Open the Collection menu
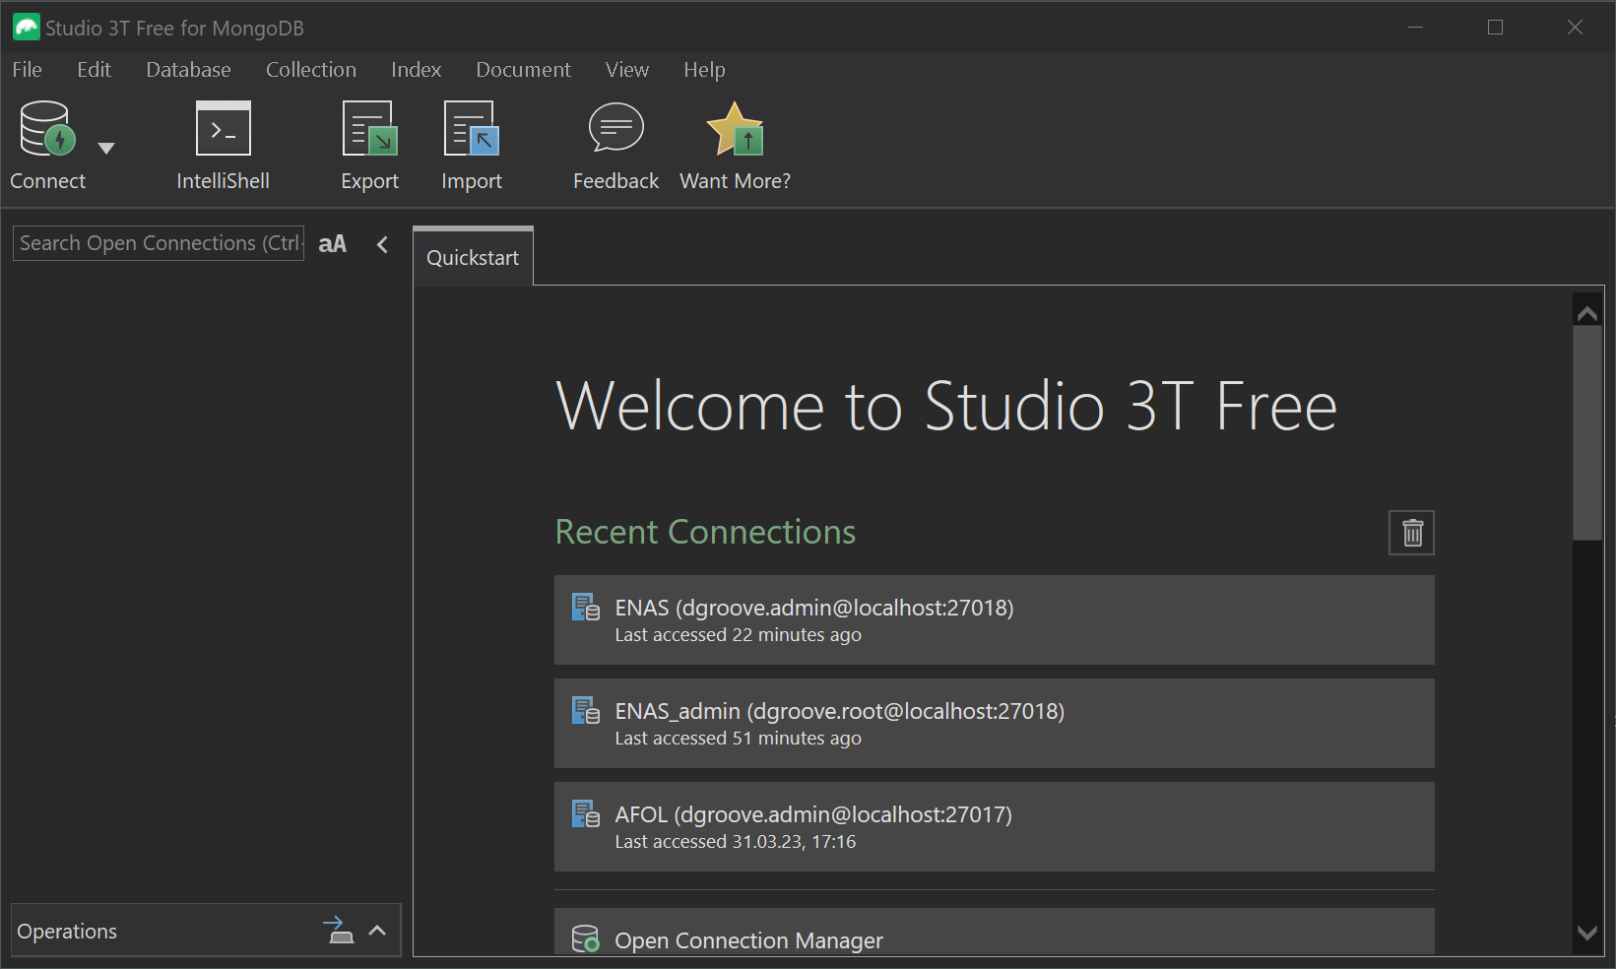1616x969 pixels. tap(311, 70)
